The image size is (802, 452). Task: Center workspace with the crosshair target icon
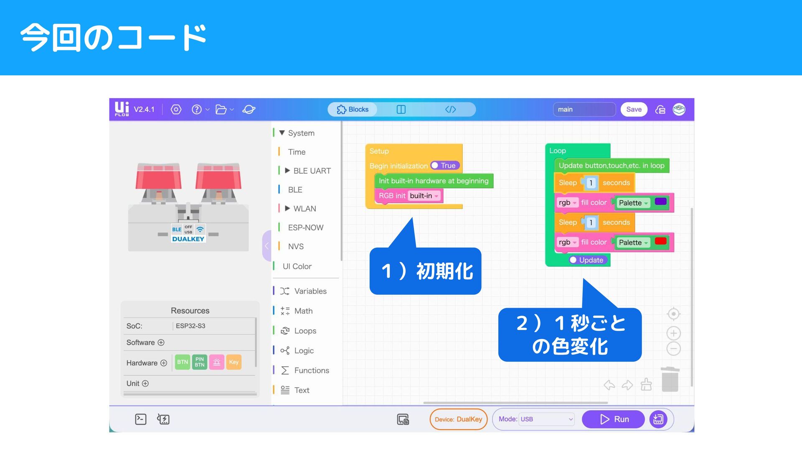(x=673, y=314)
